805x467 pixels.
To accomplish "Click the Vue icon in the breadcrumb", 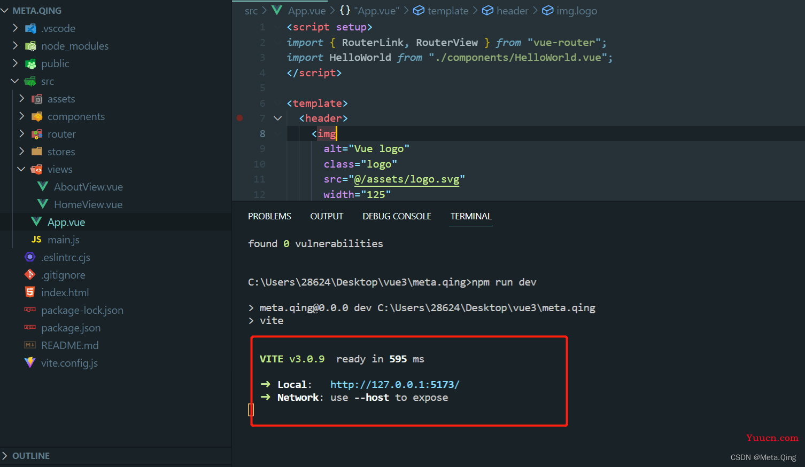I will coord(277,10).
